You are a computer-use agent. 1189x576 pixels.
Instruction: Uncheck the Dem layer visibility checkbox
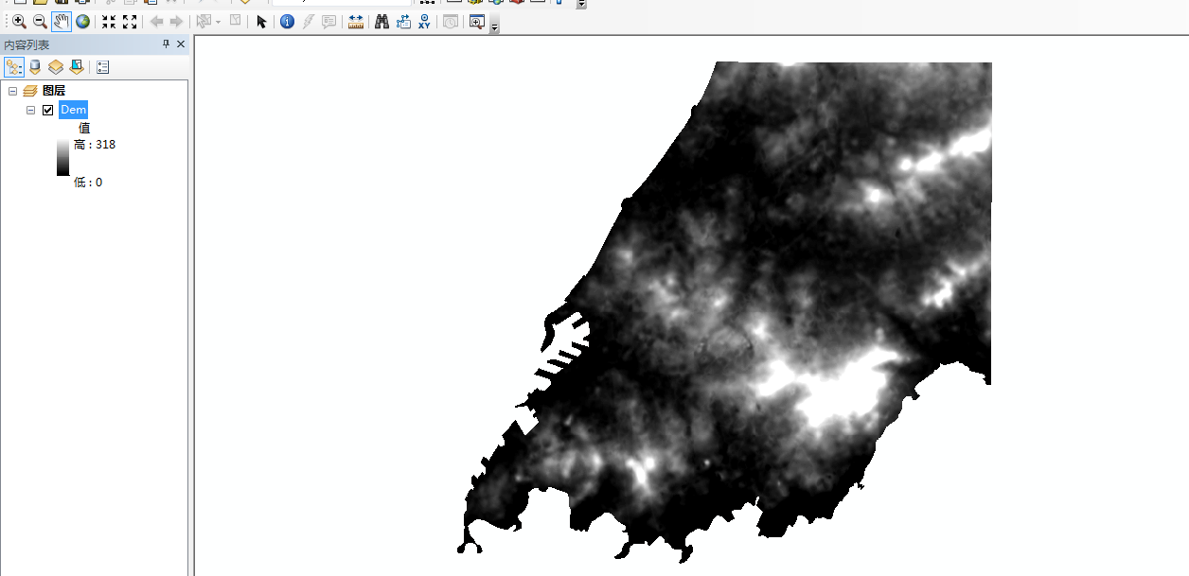(x=48, y=110)
